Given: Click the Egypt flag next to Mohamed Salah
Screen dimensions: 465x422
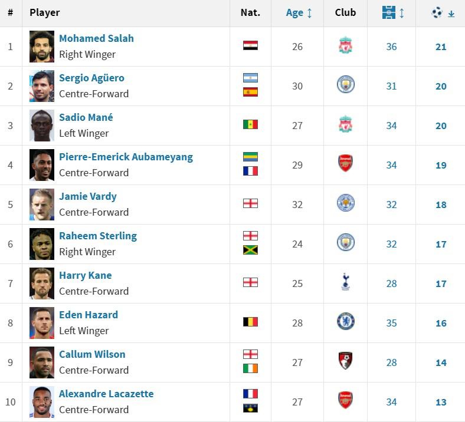Looking at the screenshot, I should tap(250, 45).
